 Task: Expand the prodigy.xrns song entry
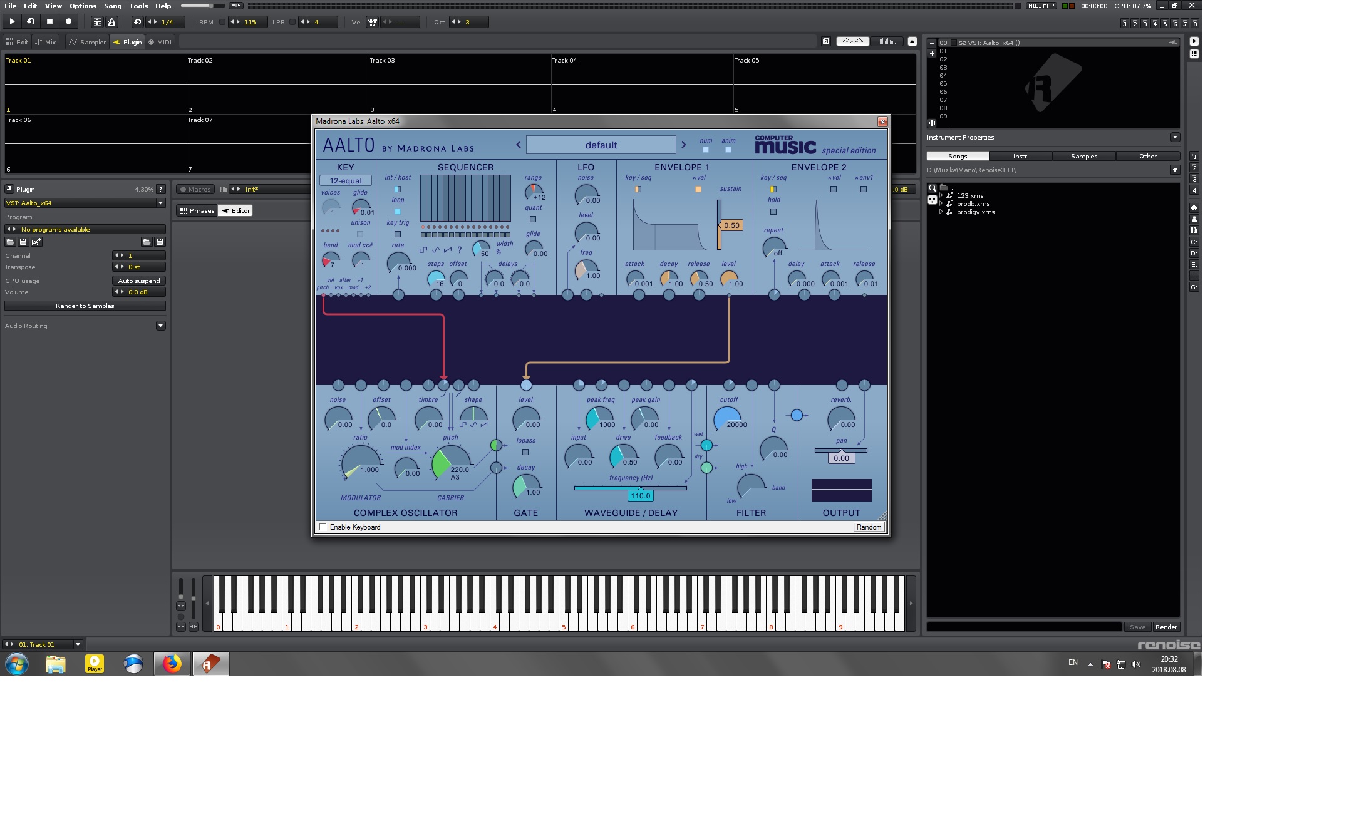(x=941, y=212)
